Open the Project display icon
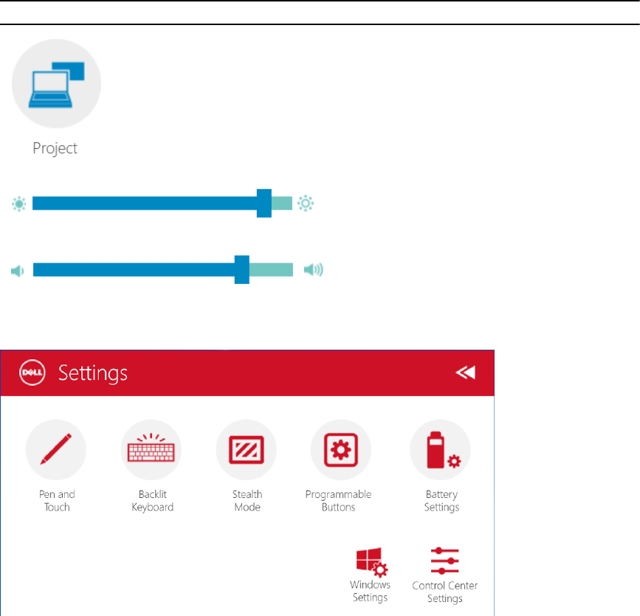Image resolution: width=640 pixels, height=616 pixels. click(x=56, y=83)
